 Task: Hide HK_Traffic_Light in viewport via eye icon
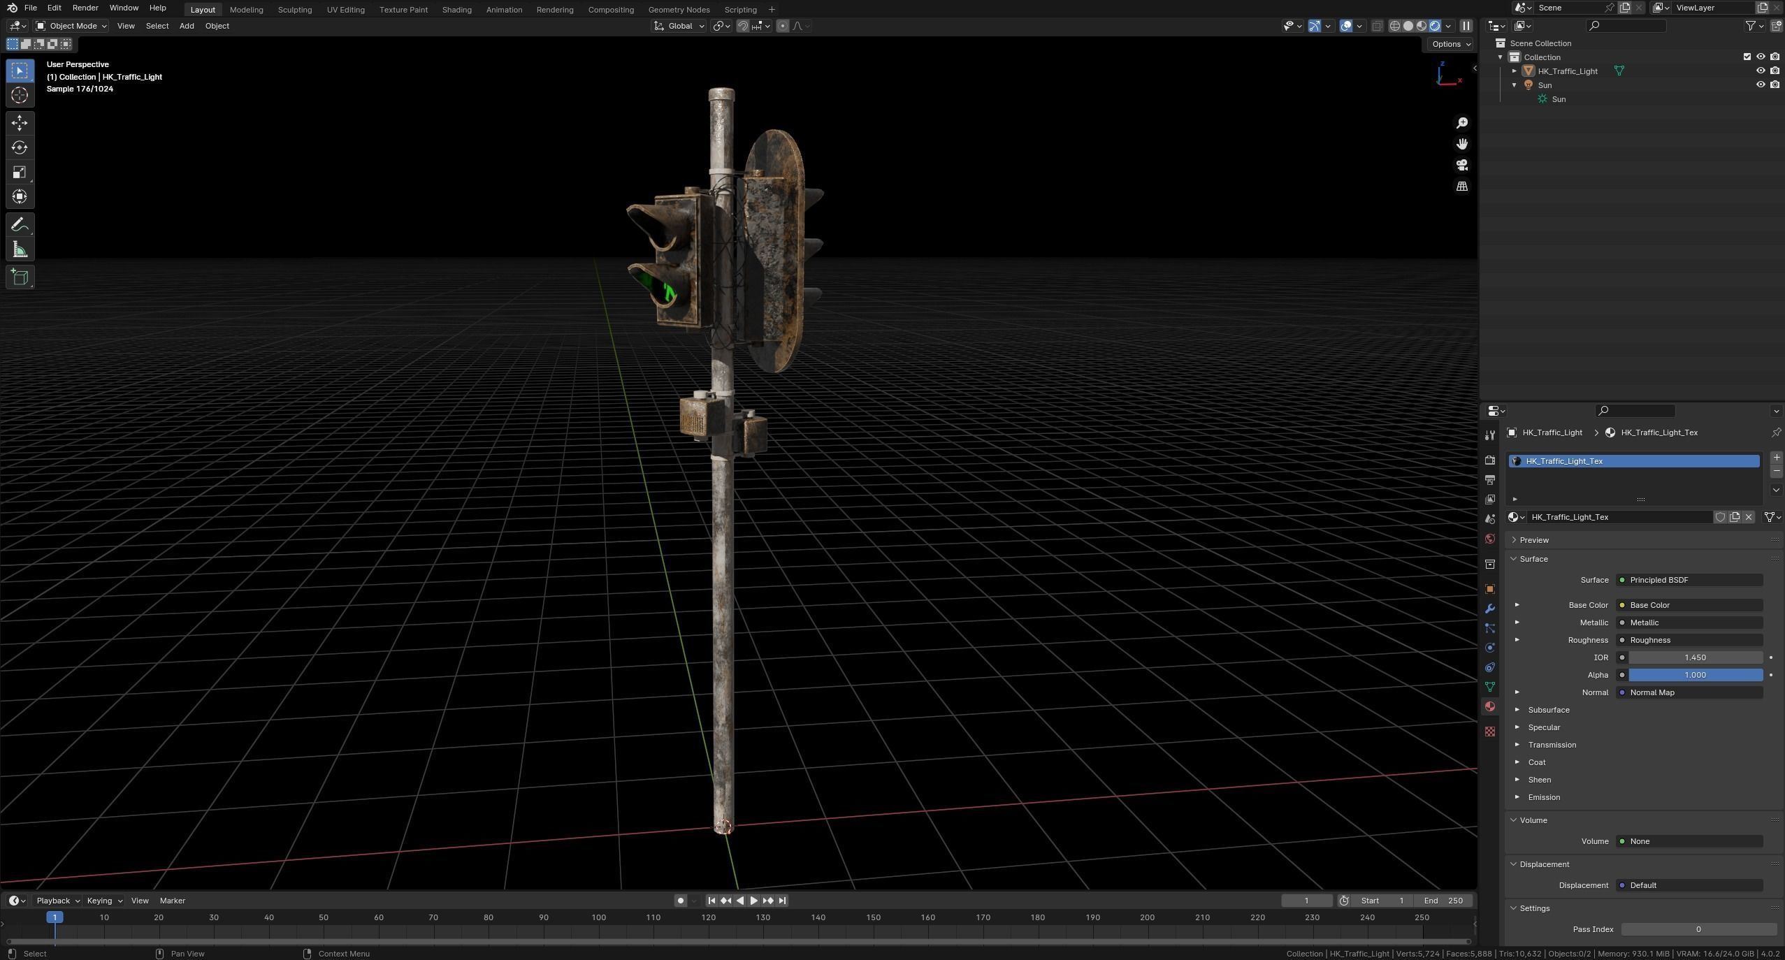coord(1760,71)
